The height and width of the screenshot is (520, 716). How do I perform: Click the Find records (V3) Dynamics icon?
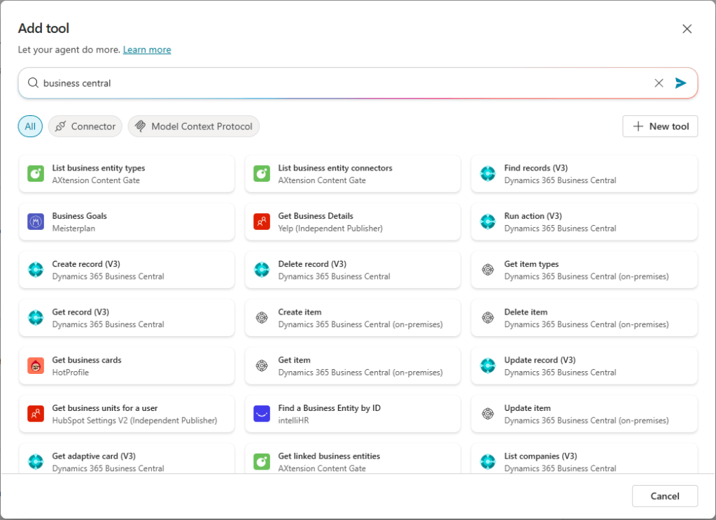coord(488,174)
